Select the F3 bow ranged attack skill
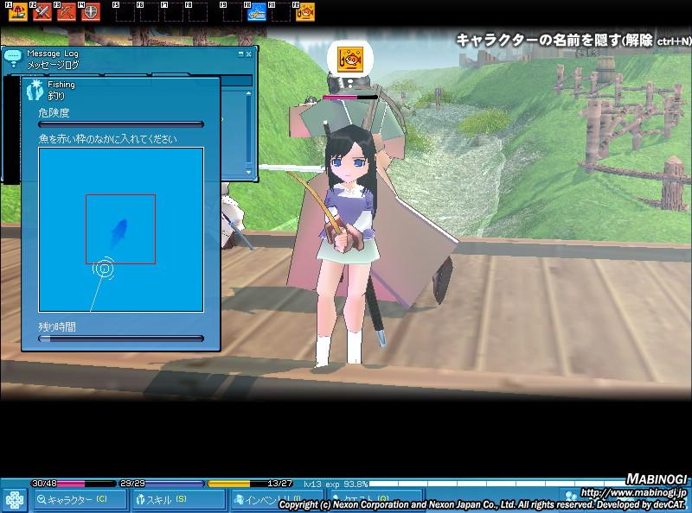Viewport: 692px width, 513px height. coord(67,12)
